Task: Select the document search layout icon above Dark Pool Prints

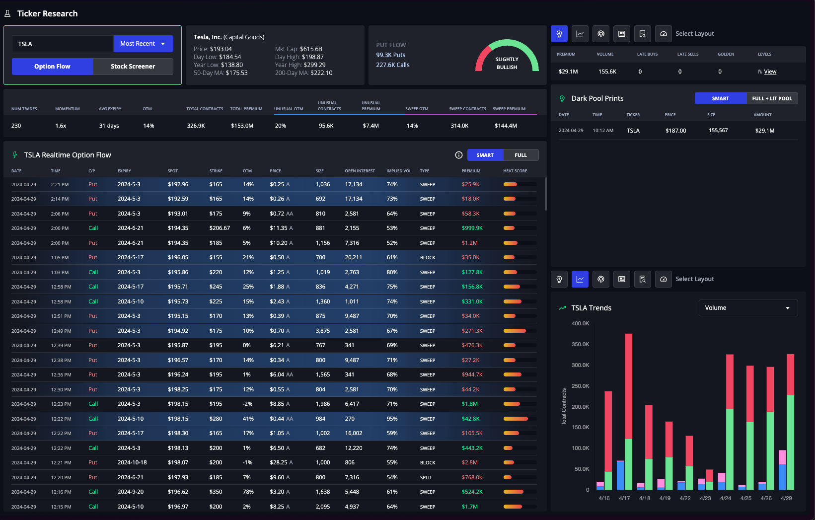Action: (643, 34)
